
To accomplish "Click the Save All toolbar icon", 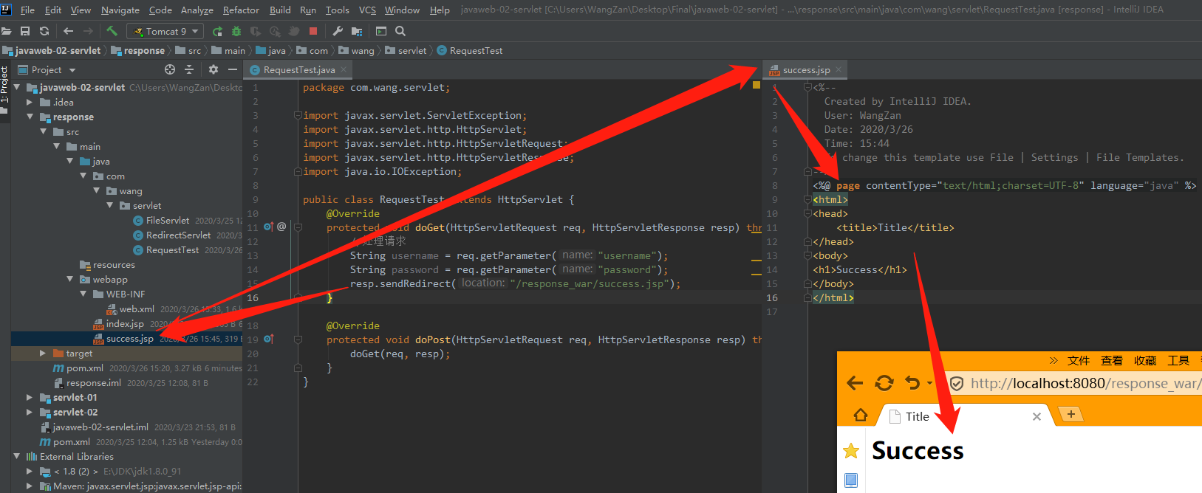I will pos(25,31).
